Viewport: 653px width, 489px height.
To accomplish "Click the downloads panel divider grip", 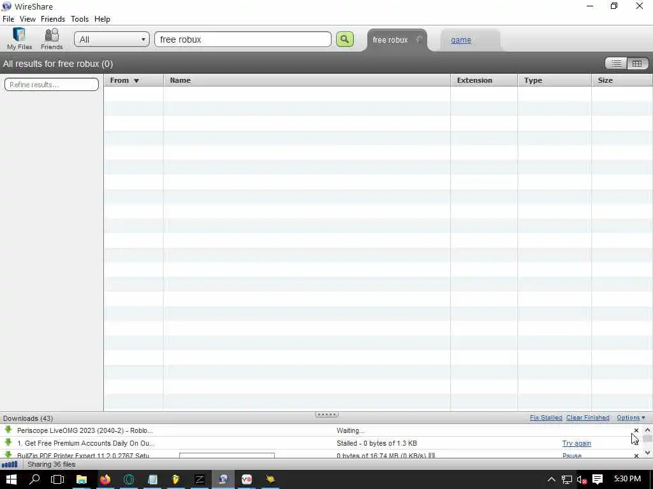I will (x=326, y=415).
